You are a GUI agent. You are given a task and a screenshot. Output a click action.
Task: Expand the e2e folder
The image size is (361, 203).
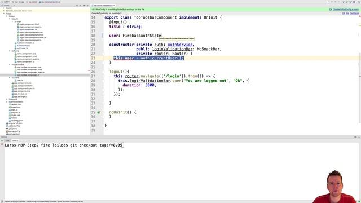[x=4, y=8]
